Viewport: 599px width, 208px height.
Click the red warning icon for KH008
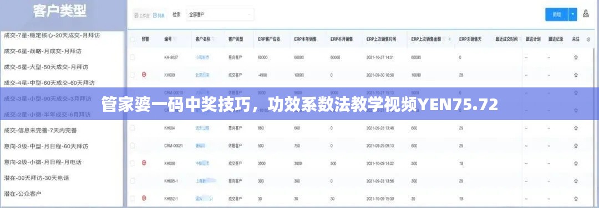tap(144, 163)
